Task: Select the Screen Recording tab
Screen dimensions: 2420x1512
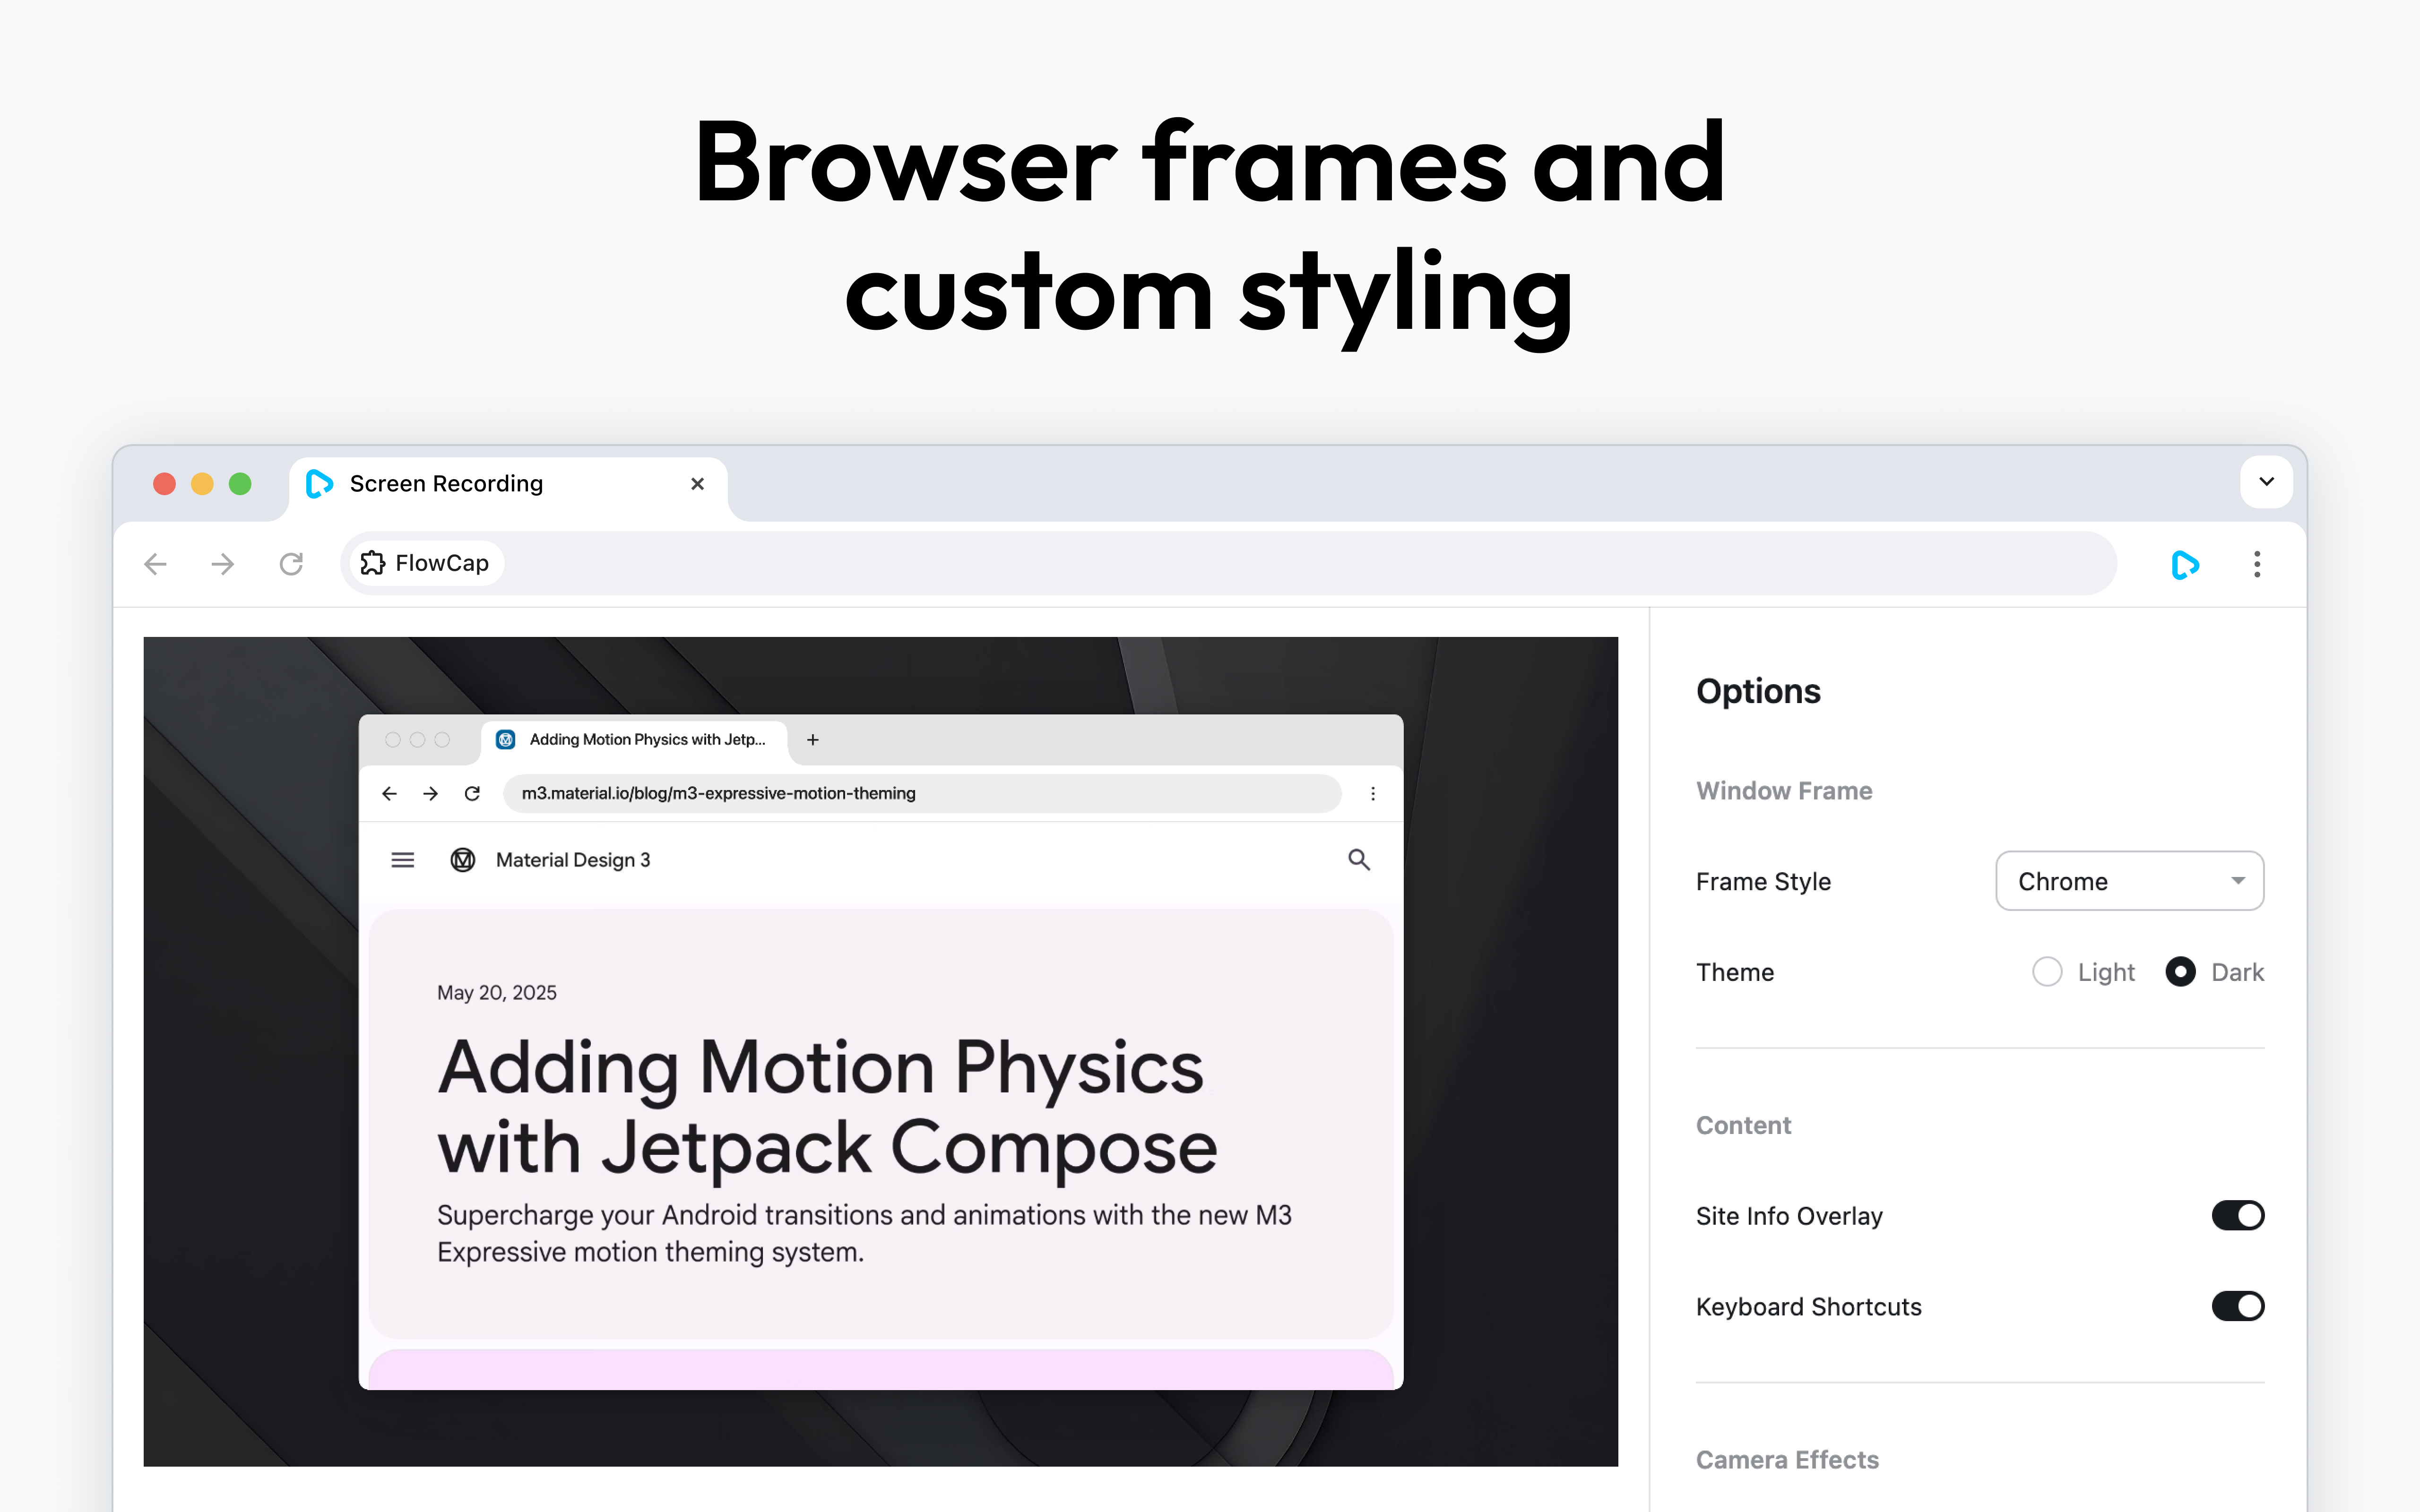Action: pos(509,488)
